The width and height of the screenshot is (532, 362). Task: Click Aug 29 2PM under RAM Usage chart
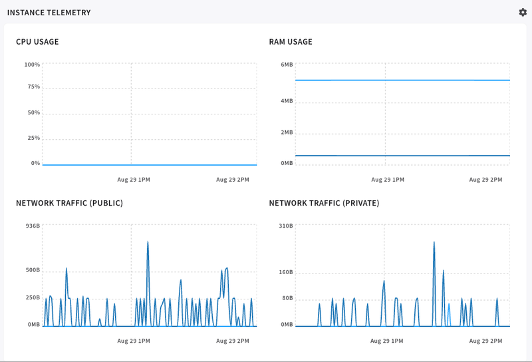pos(485,180)
